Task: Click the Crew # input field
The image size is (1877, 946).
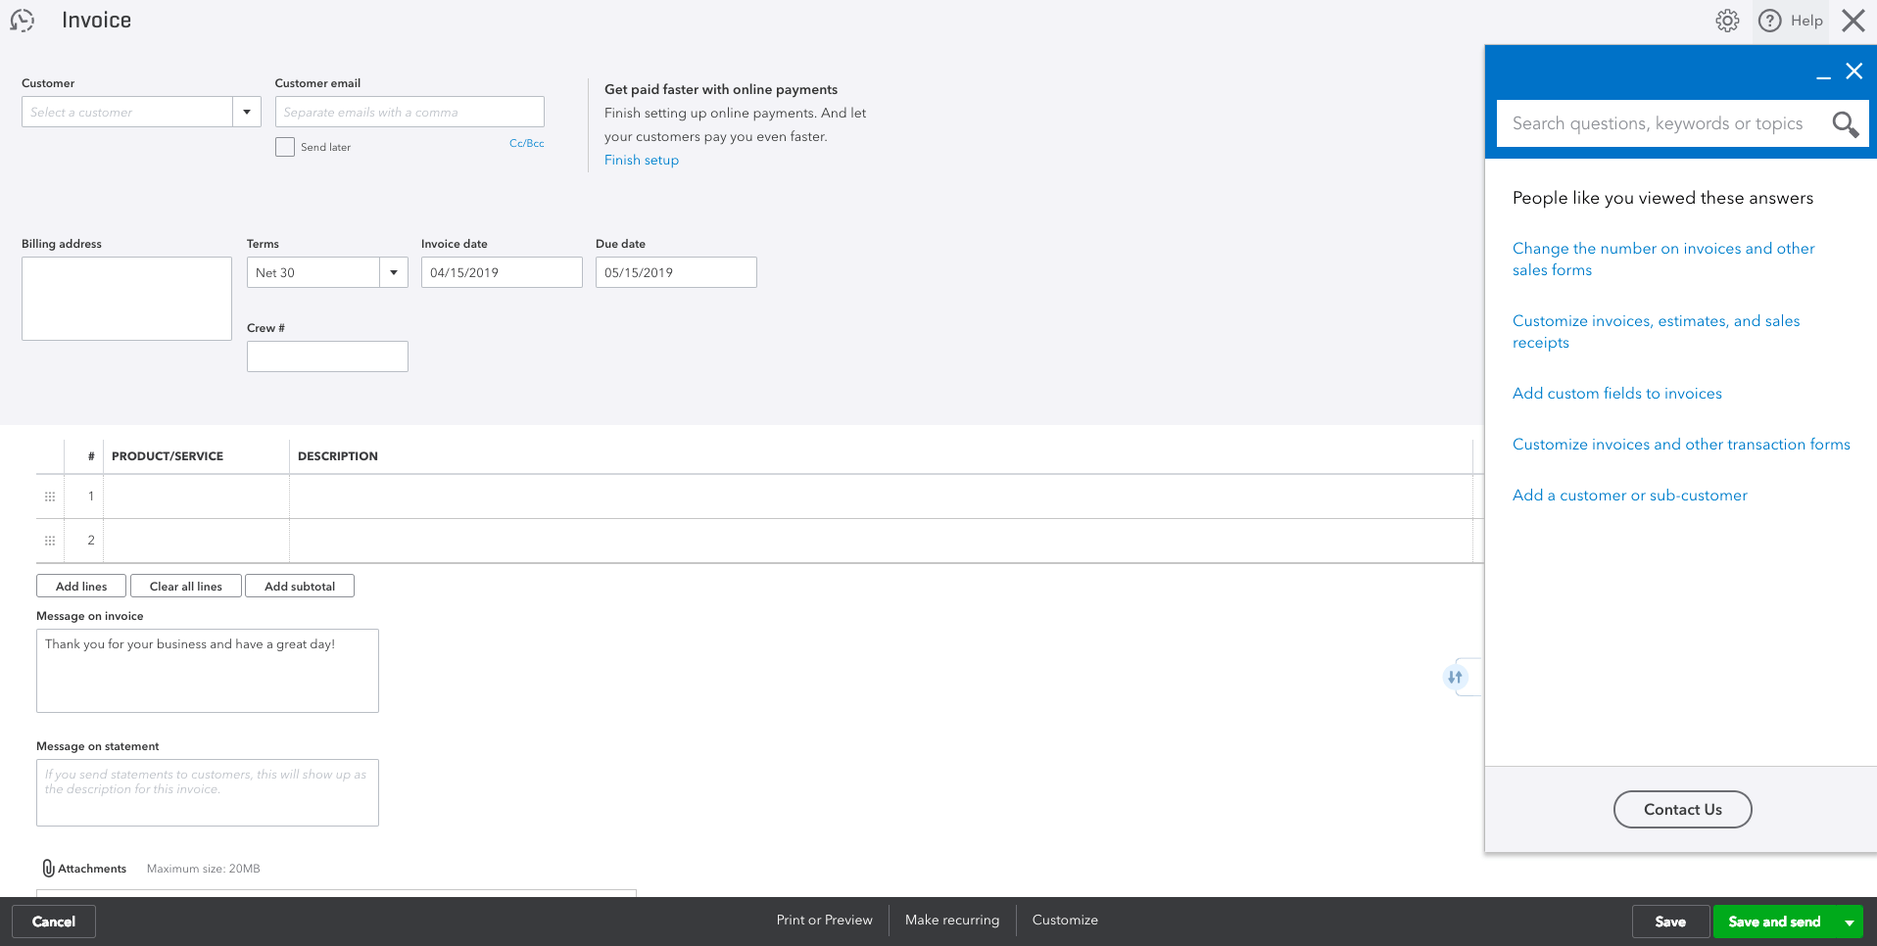Action: coord(327,356)
